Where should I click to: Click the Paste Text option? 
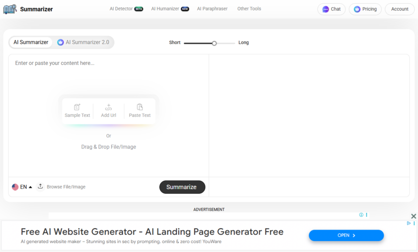[140, 111]
